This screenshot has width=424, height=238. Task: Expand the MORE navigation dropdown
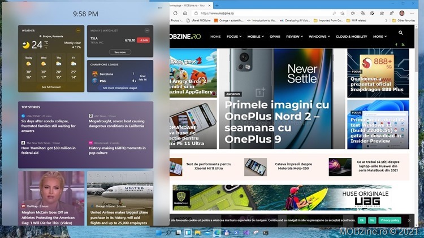[x=380, y=37]
